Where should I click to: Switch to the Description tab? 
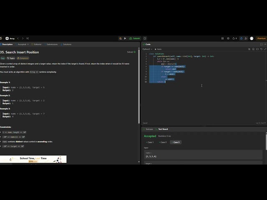coord(6,45)
